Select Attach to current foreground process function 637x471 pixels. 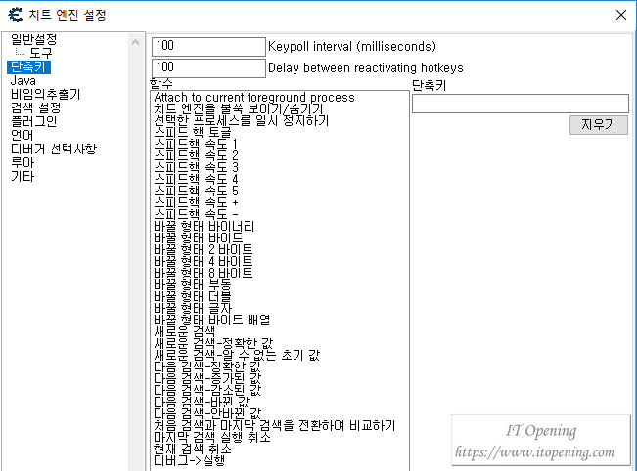click(254, 98)
